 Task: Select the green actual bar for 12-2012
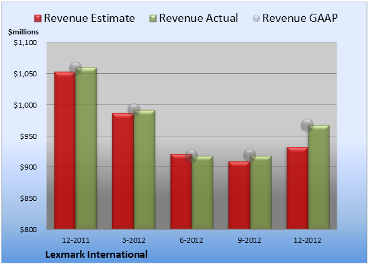coord(319,177)
